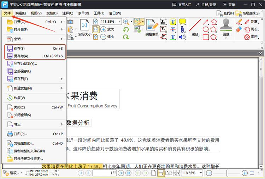Select 全部保存(L) menu entry
The height and width of the screenshot is (179, 265).
pos(35,71)
